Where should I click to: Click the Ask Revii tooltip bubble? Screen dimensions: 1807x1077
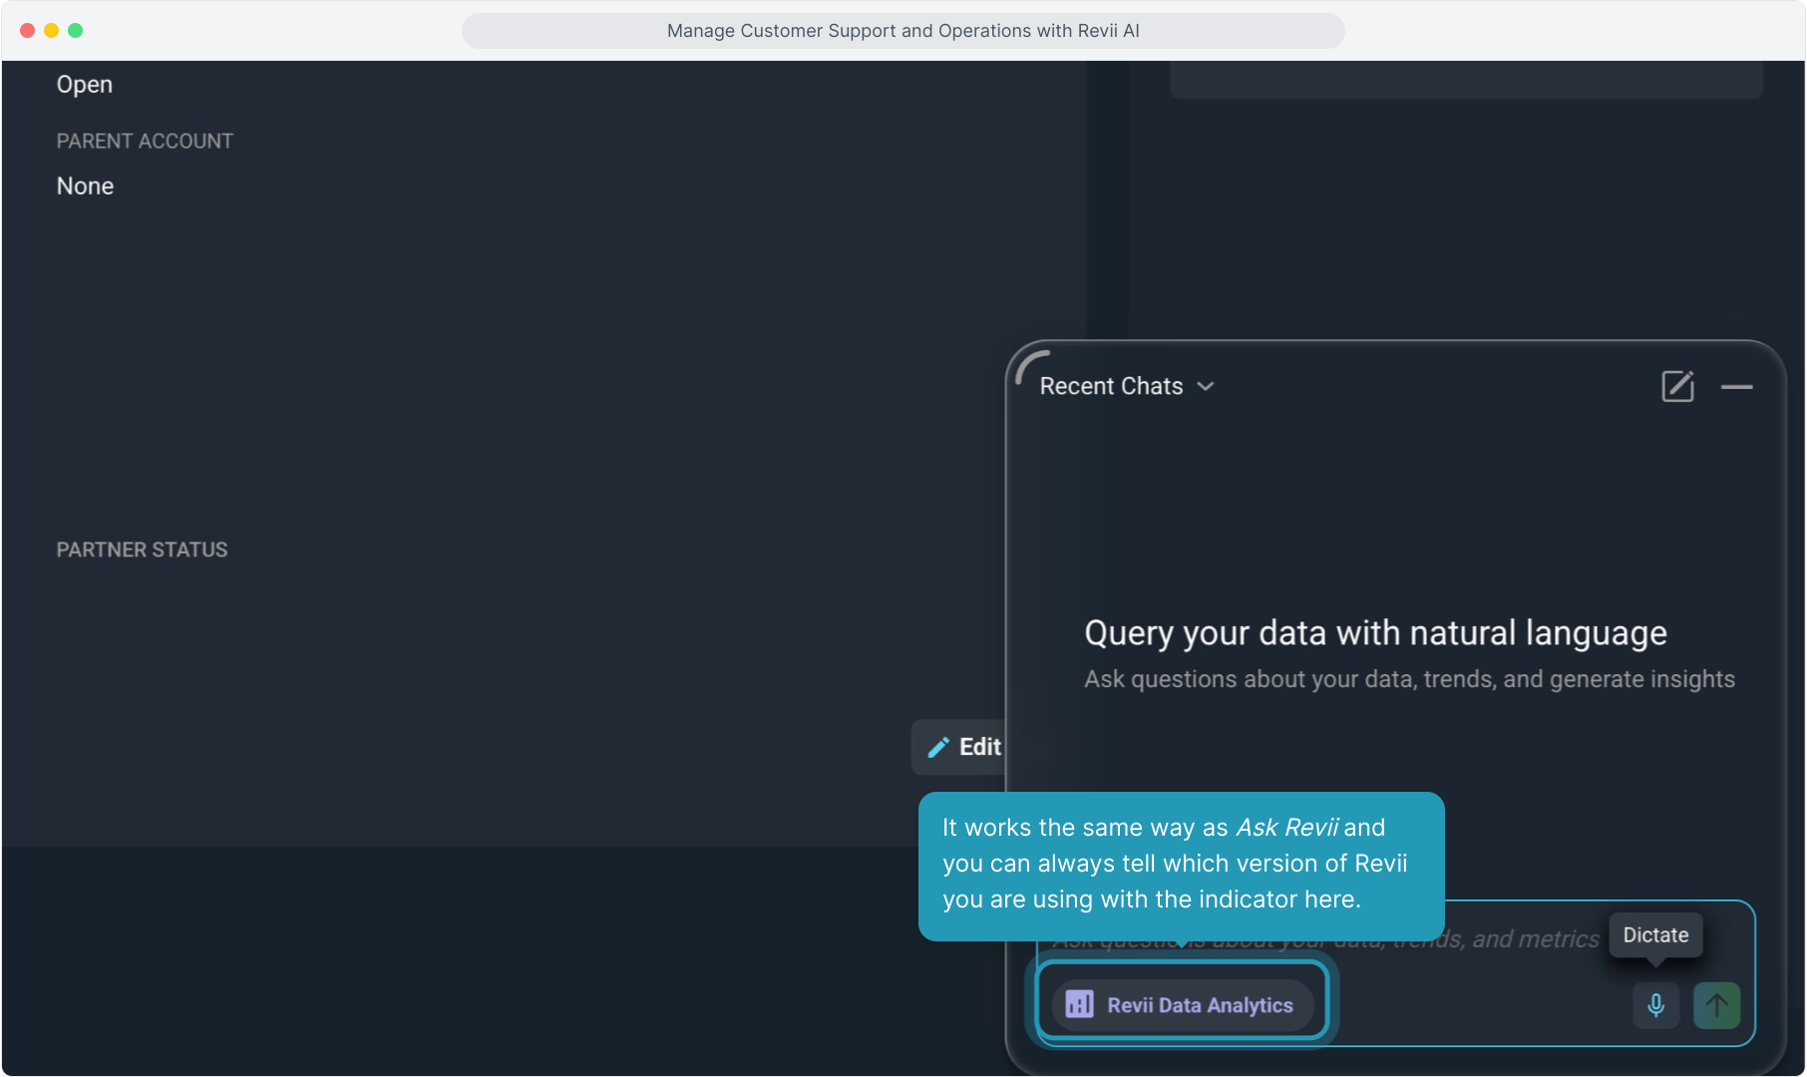point(1181,864)
